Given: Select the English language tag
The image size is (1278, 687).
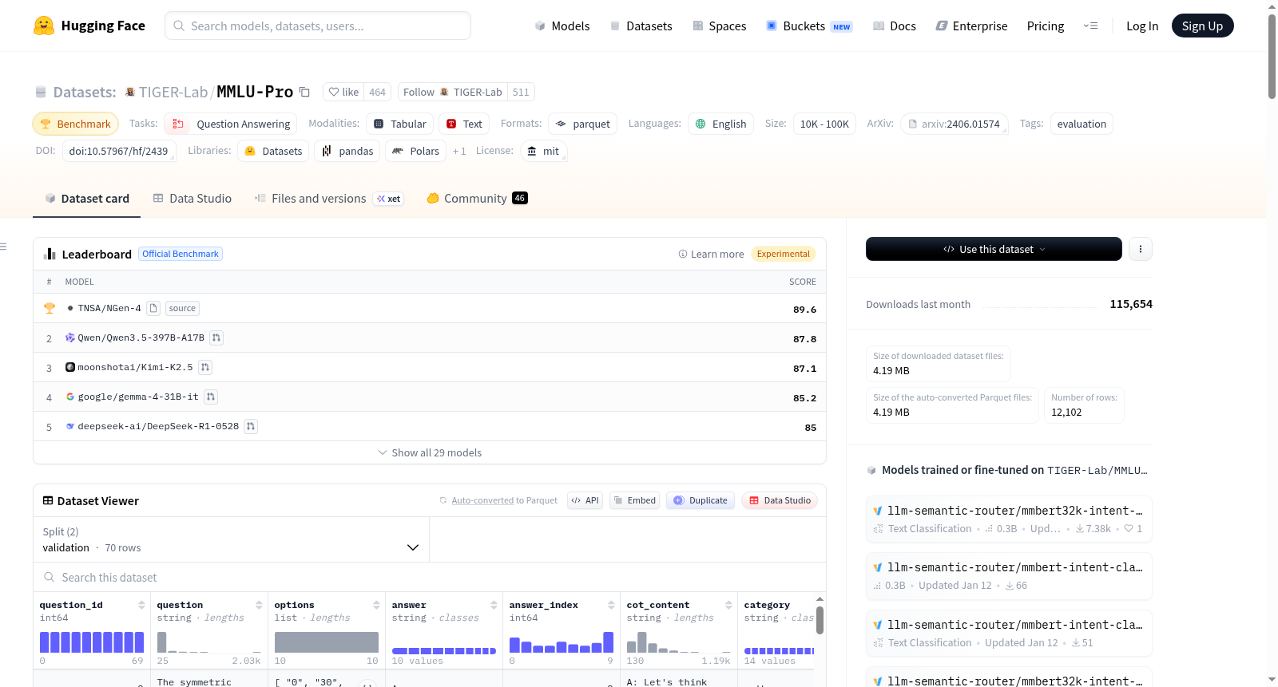Looking at the screenshot, I should [720, 124].
